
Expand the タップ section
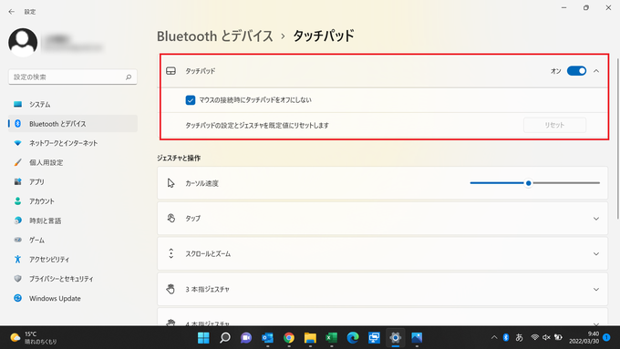point(596,219)
